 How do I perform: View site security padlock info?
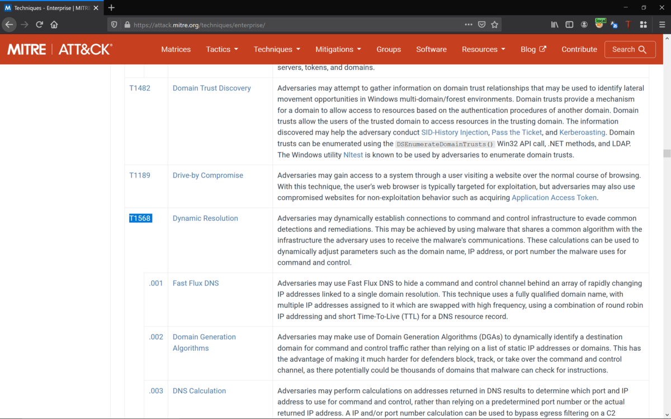127,25
